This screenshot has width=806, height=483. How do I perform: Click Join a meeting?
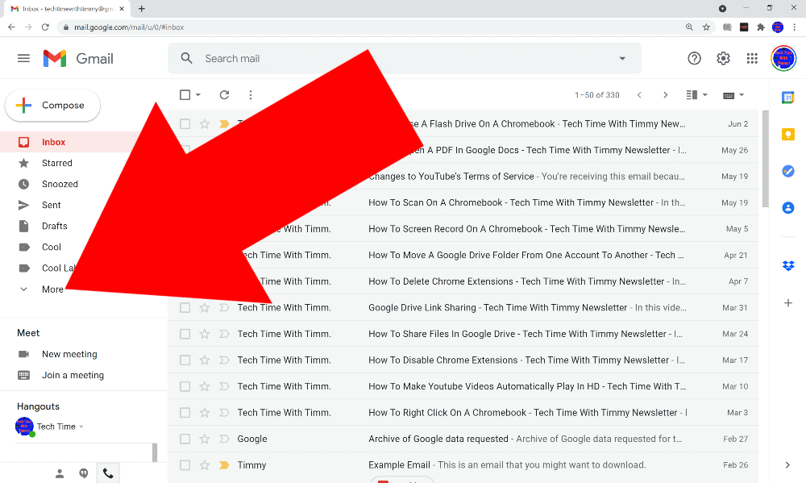tap(73, 376)
